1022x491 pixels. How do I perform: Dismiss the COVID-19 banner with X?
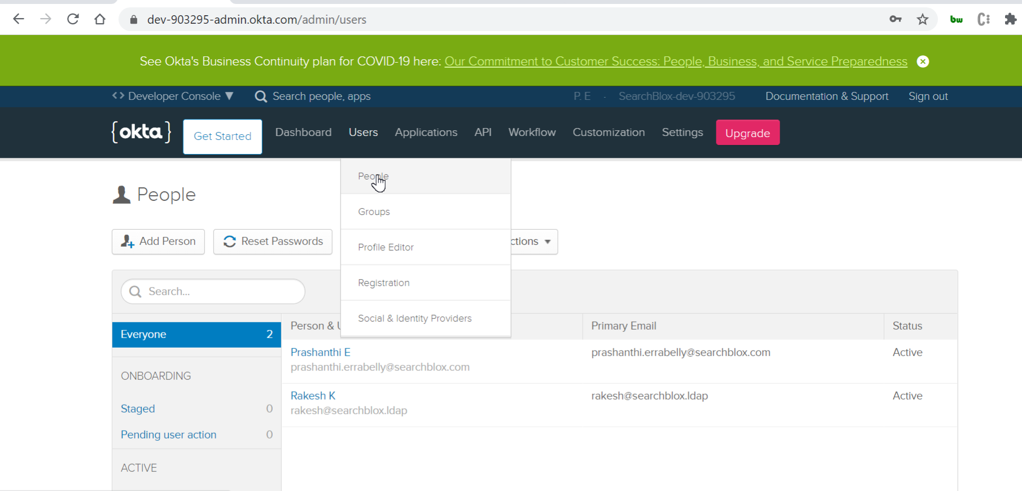pos(923,62)
